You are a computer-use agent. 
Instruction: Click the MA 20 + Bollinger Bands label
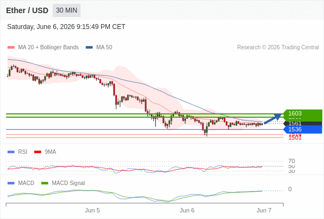(48, 48)
